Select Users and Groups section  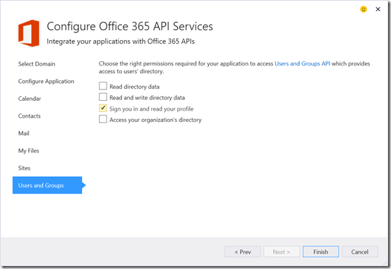tap(47, 185)
